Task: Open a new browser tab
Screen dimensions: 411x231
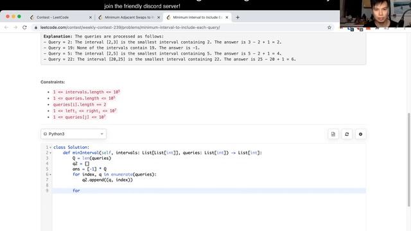Action: point(238,17)
